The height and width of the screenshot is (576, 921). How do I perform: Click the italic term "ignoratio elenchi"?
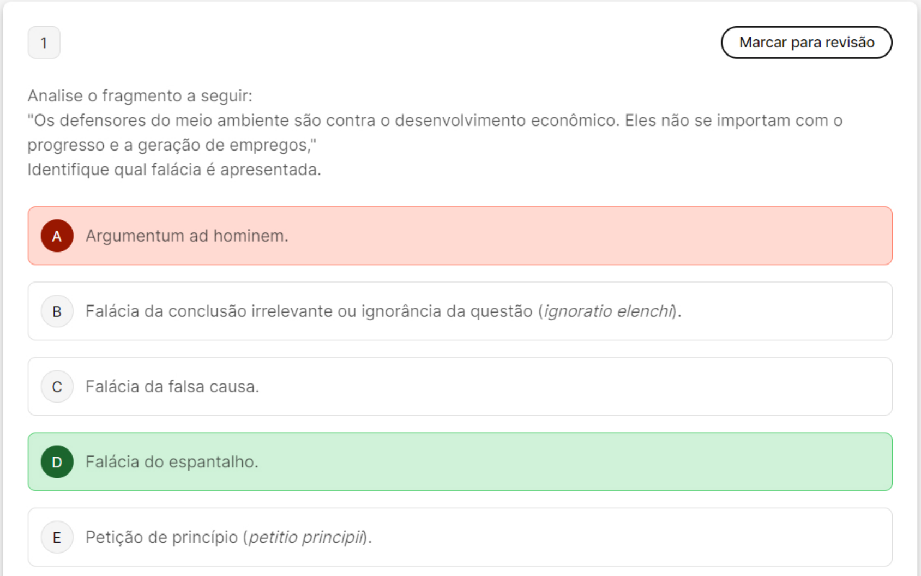click(607, 311)
